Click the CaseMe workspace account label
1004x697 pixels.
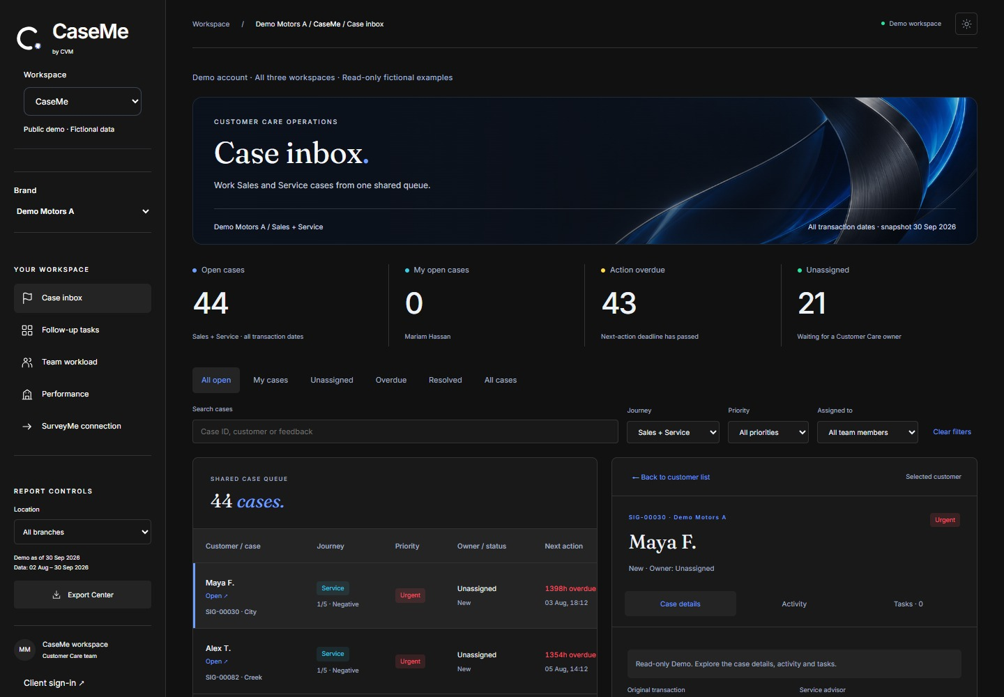pyautogui.click(x=75, y=645)
